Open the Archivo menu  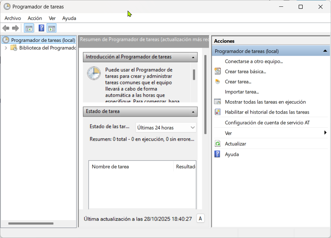(x=13, y=18)
